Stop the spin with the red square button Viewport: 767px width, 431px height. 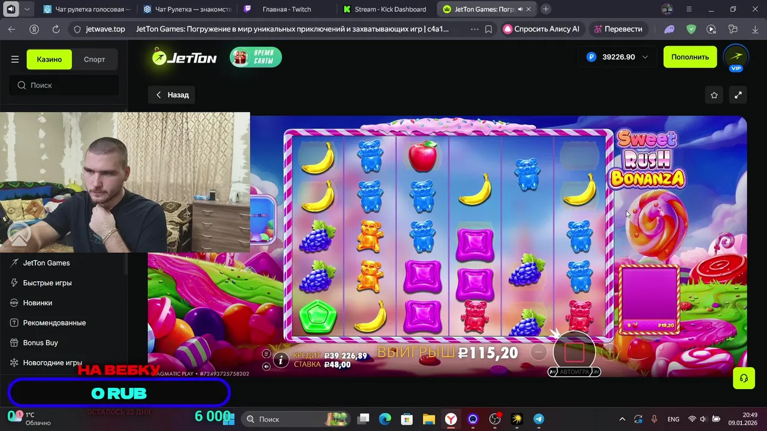(x=574, y=352)
